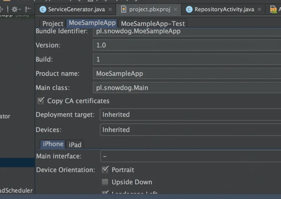Close the RepositoryActivity.java tab
The width and height of the screenshot is (281, 199).
(x=259, y=9)
